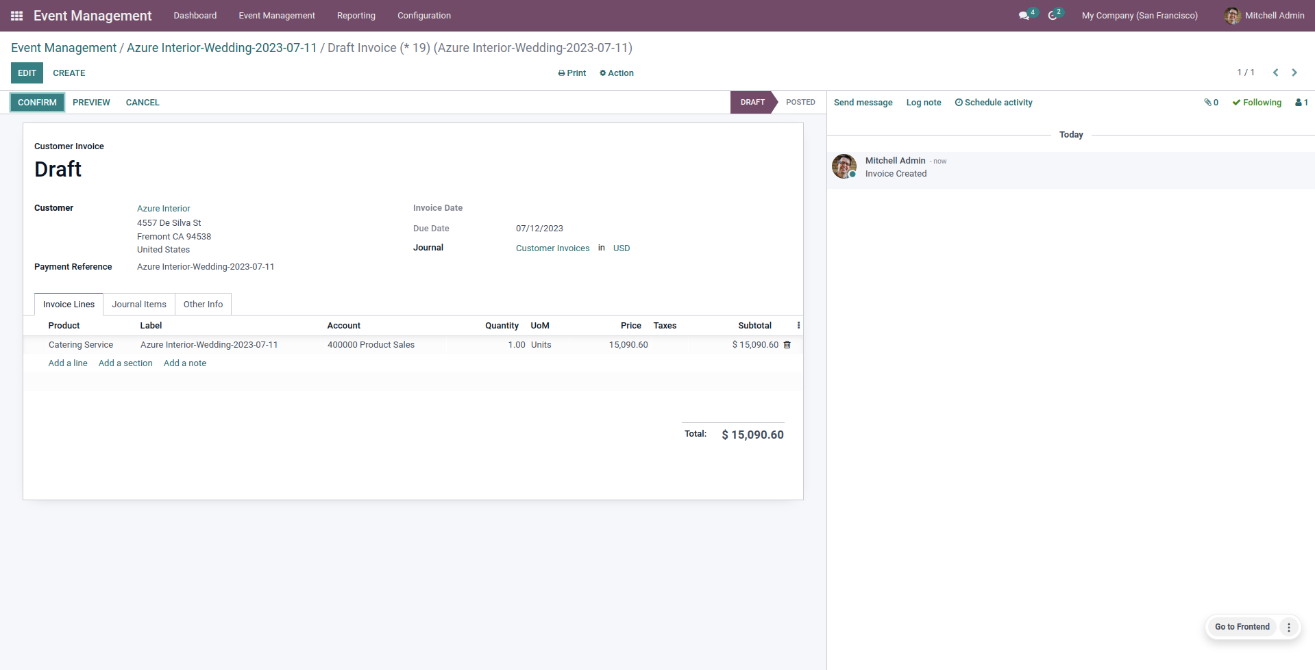Open the Action dropdown

pyautogui.click(x=617, y=73)
